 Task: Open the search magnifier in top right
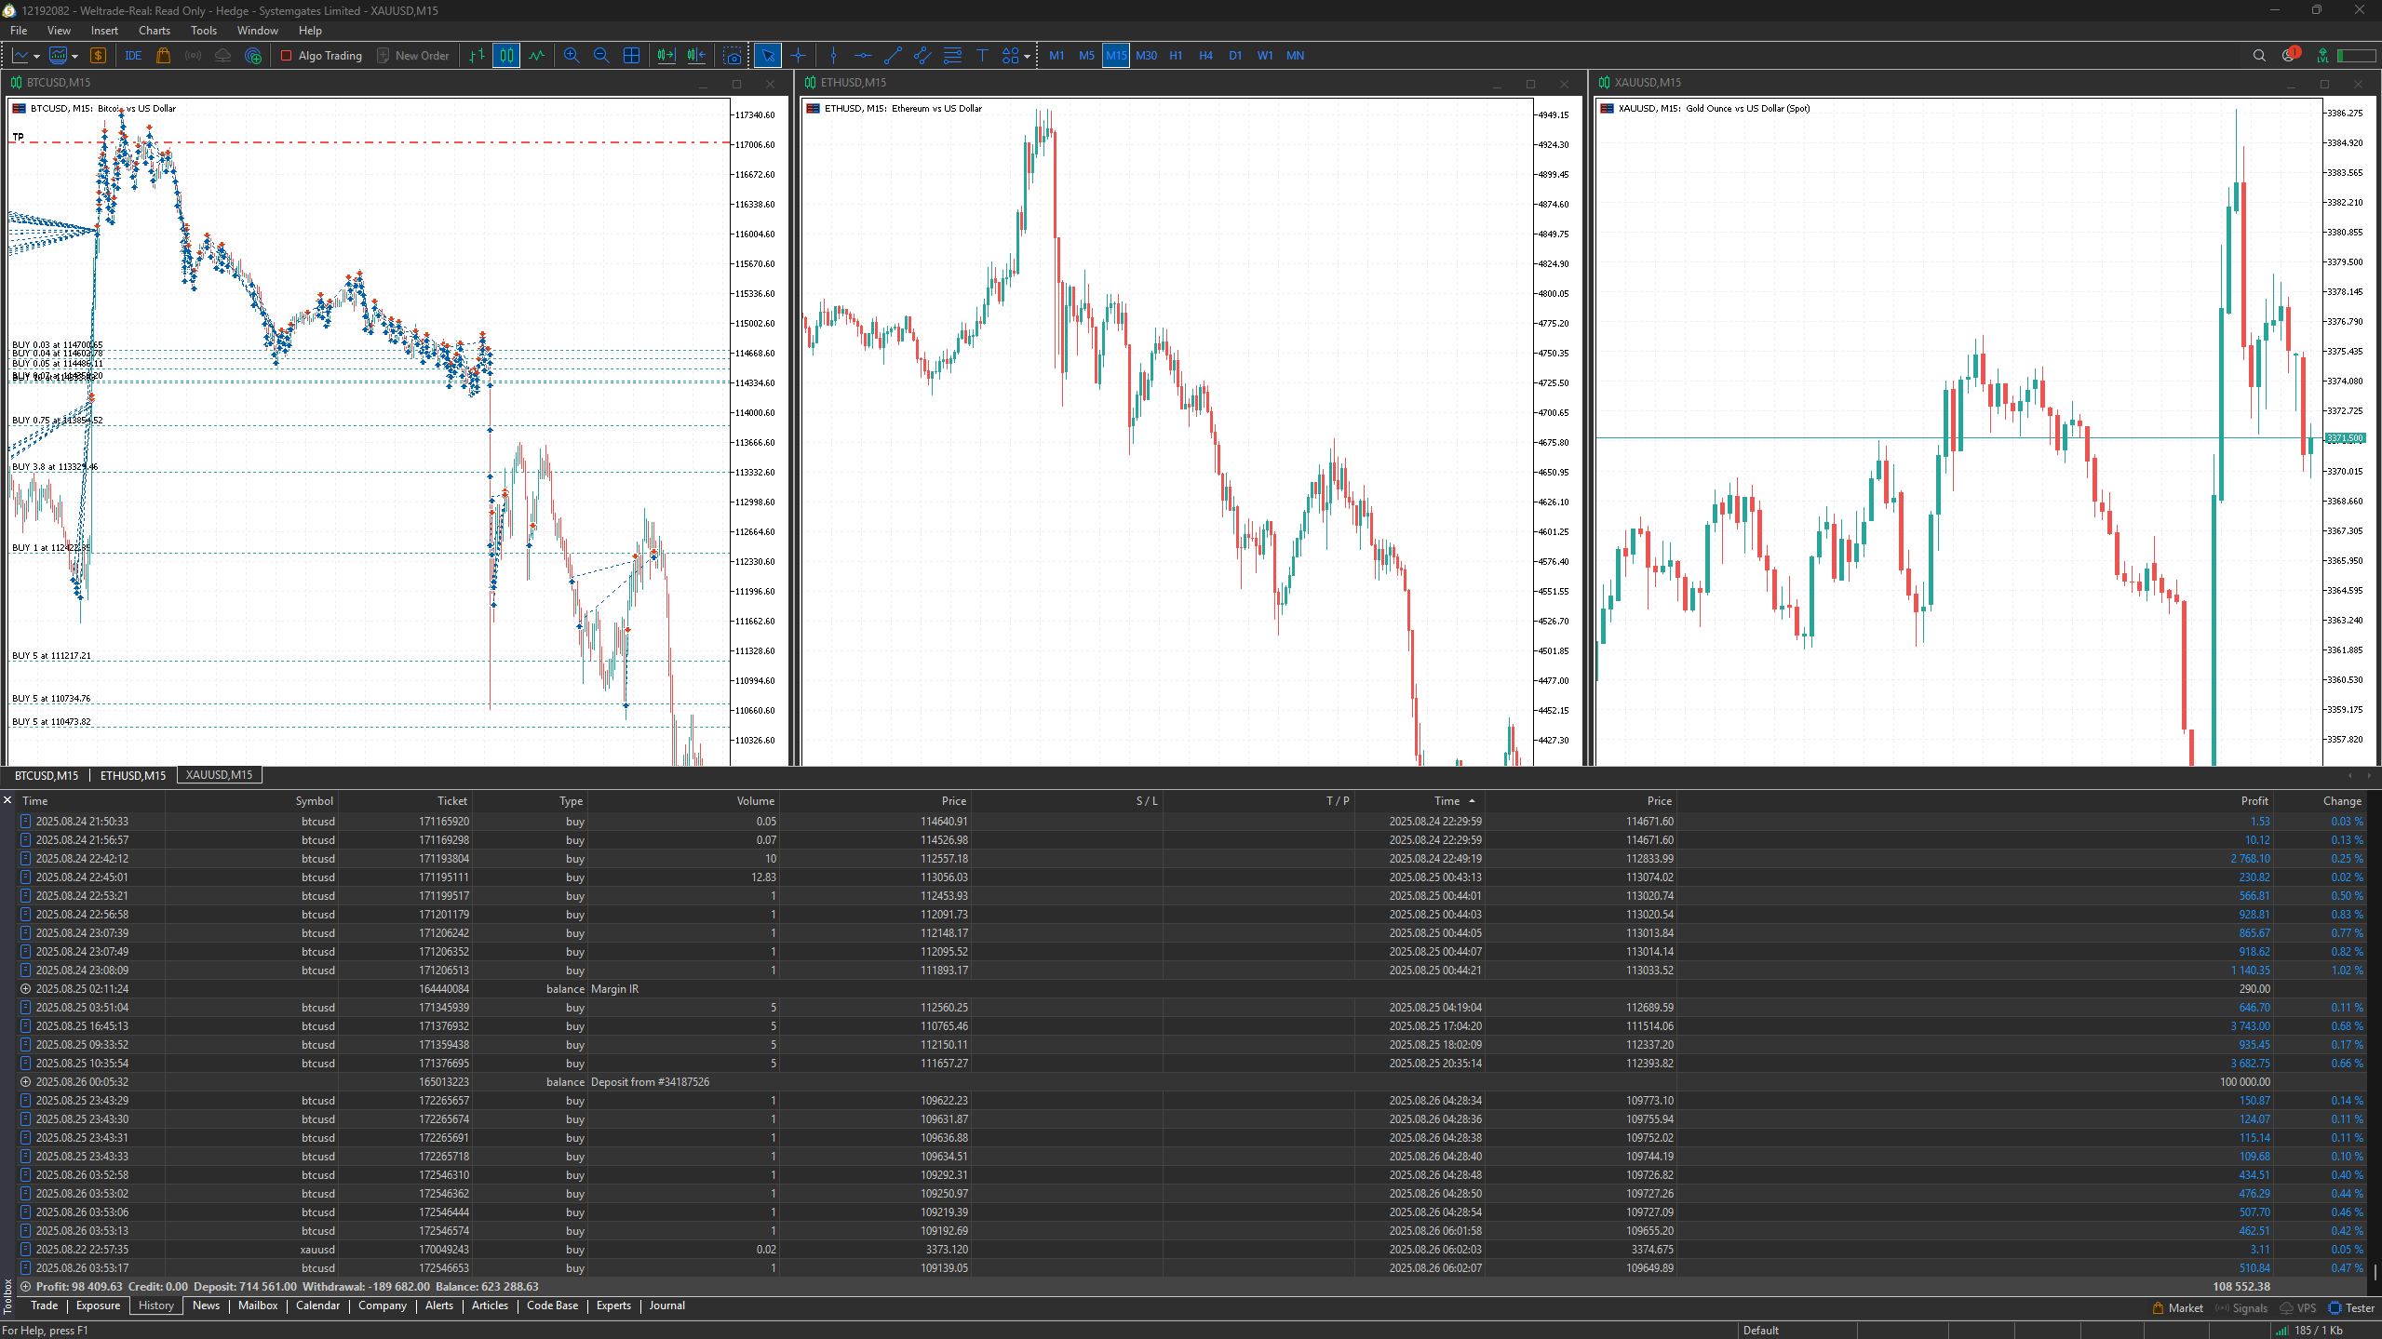(x=2259, y=56)
